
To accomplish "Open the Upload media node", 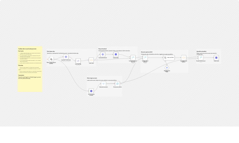I will pyautogui.click(x=116, y=54).
